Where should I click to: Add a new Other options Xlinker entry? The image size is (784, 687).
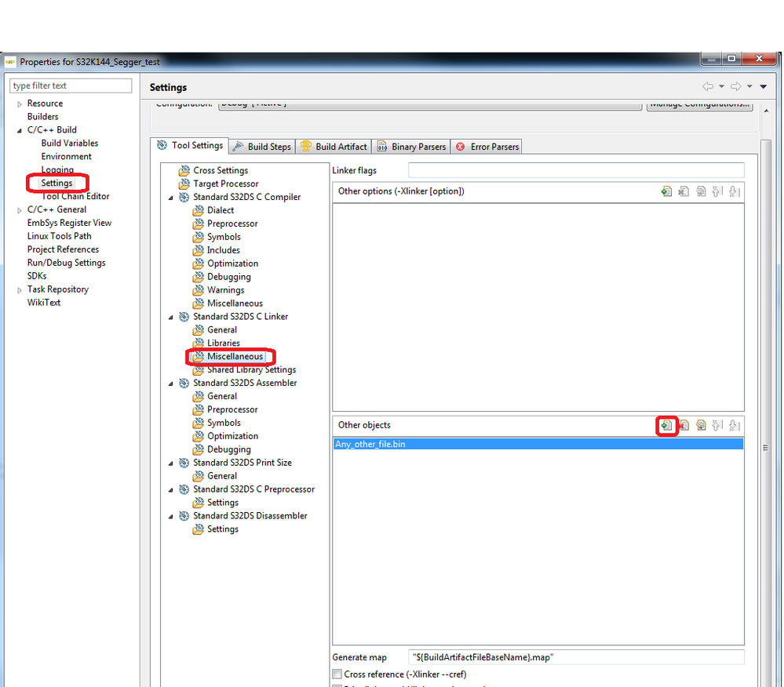click(666, 191)
